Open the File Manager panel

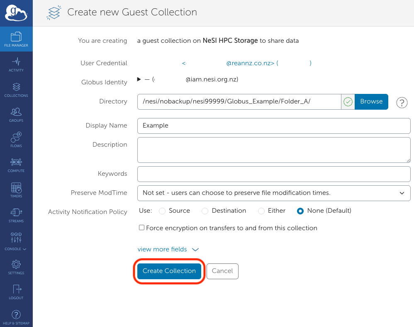point(16,39)
